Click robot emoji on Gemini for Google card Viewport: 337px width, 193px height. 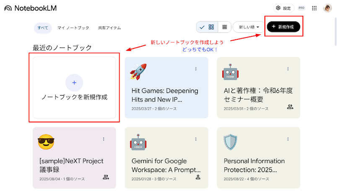click(138, 142)
